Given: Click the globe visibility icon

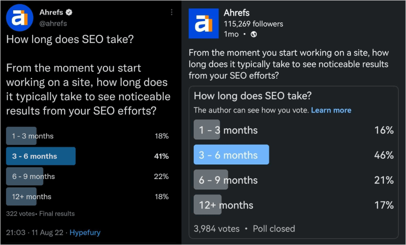Looking at the screenshot, I should pyautogui.click(x=254, y=34).
